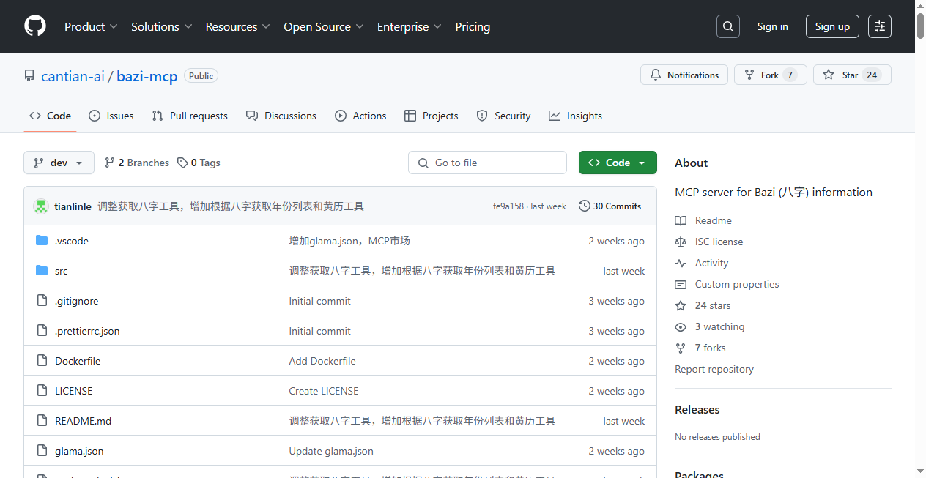The width and height of the screenshot is (926, 478).
Task: Open the .prettierrc.json file
Action: tap(87, 331)
